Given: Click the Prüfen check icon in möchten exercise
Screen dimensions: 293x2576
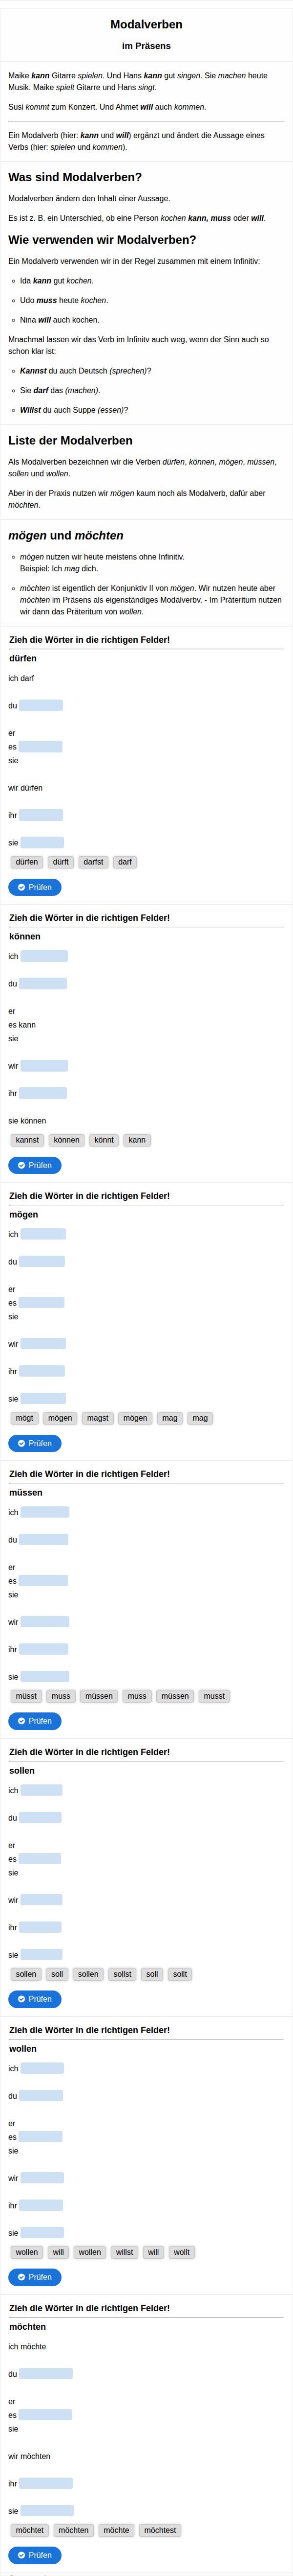Looking at the screenshot, I should (21, 2555).
